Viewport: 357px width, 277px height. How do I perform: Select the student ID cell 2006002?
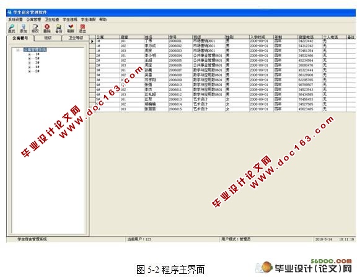tap(180, 46)
